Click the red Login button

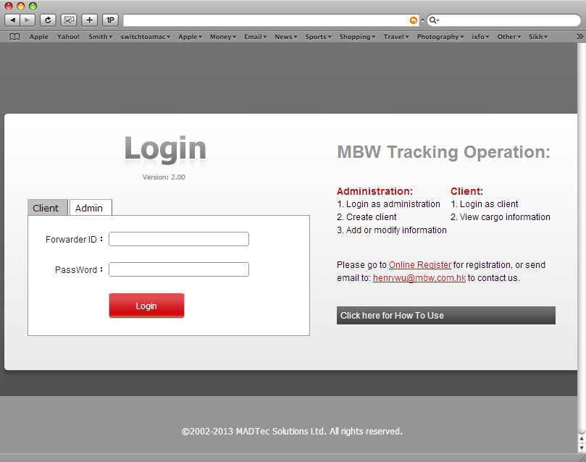146,306
